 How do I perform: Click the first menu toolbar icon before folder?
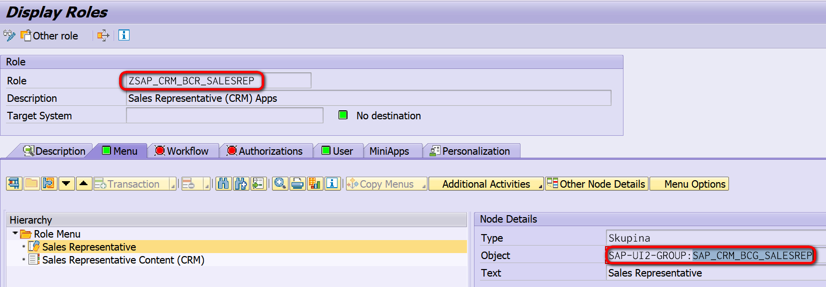[x=14, y=184]
